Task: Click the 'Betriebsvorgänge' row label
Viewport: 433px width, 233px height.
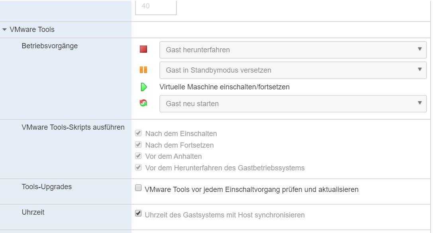Action: click(50, 46)
